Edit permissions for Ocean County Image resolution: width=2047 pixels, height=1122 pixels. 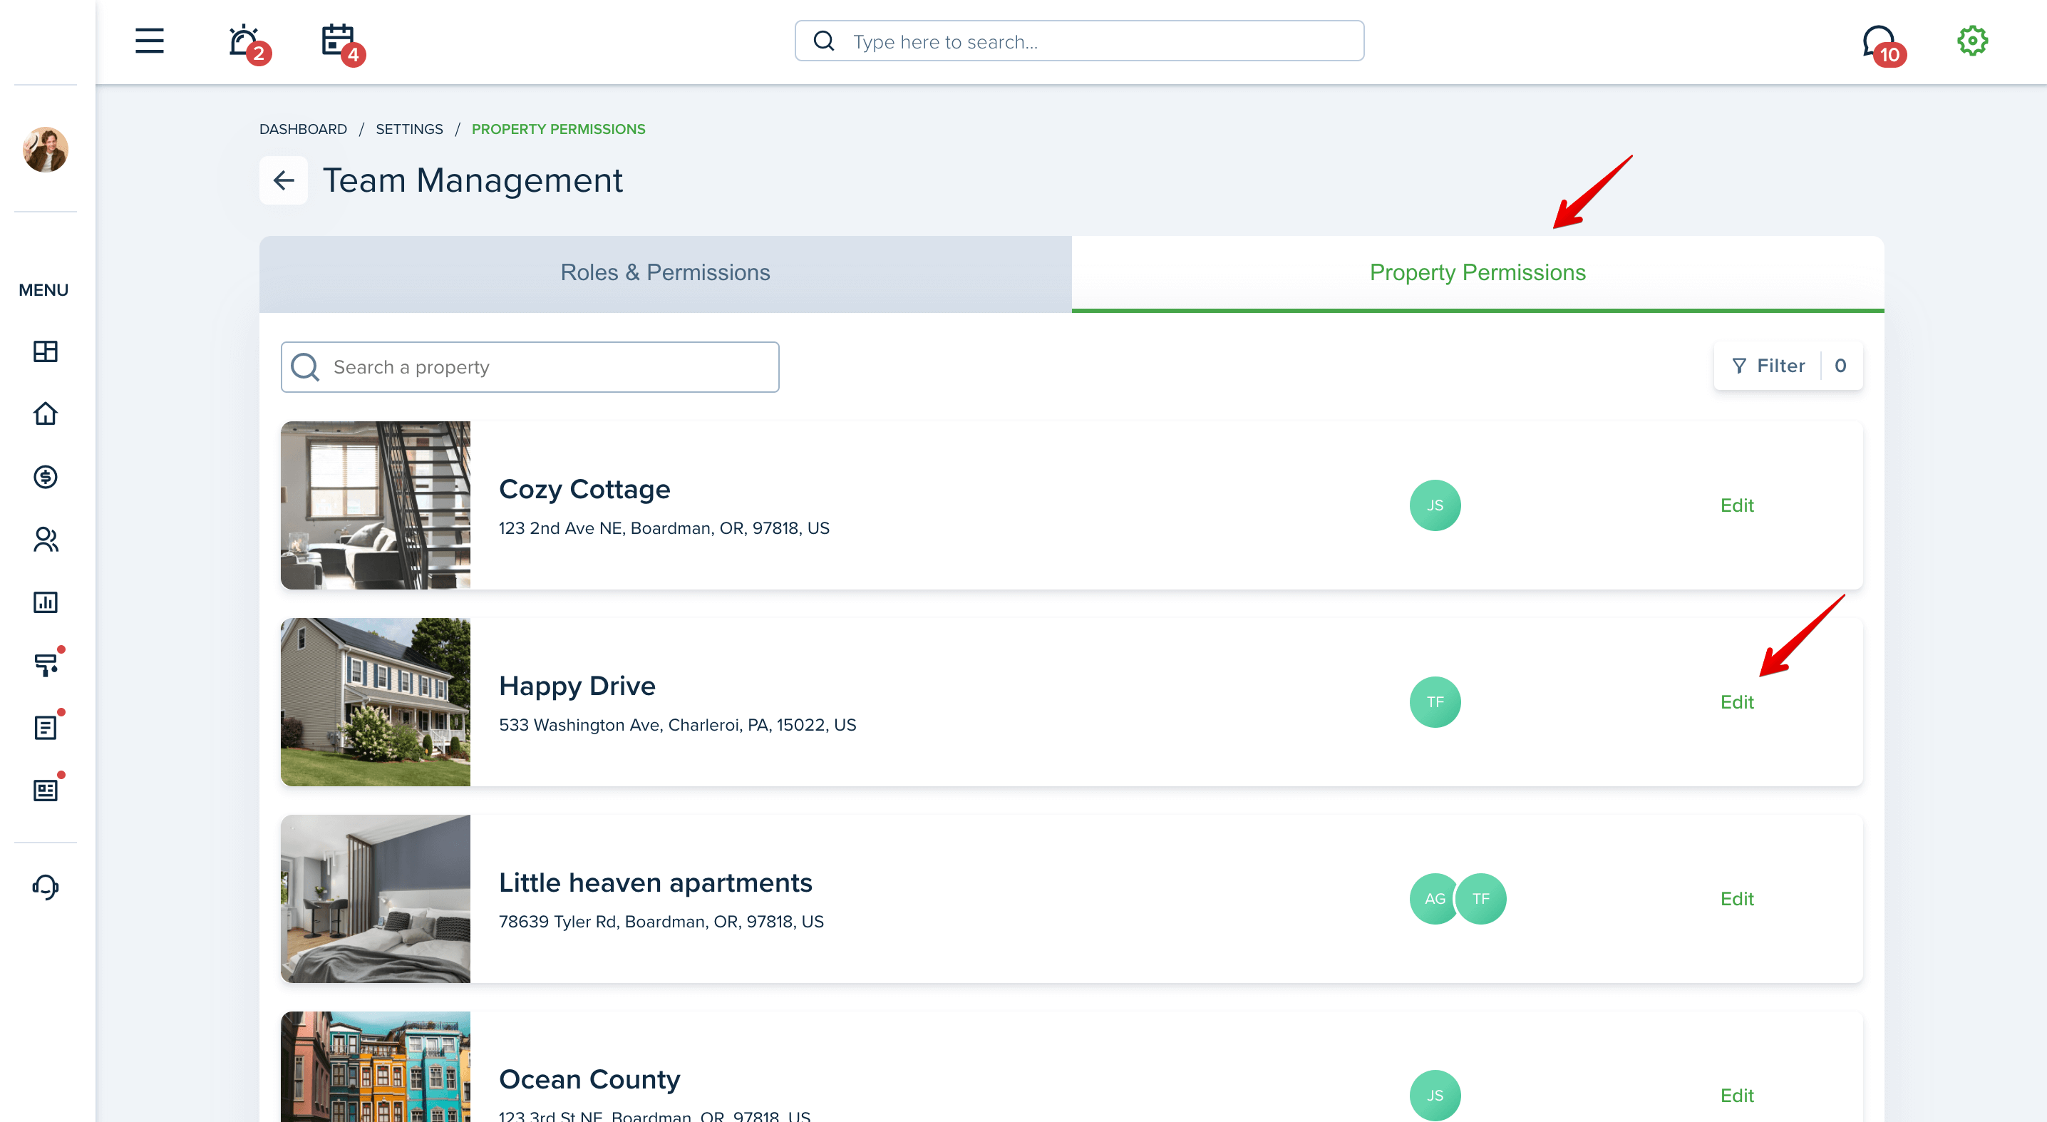coord(1737,1096)
